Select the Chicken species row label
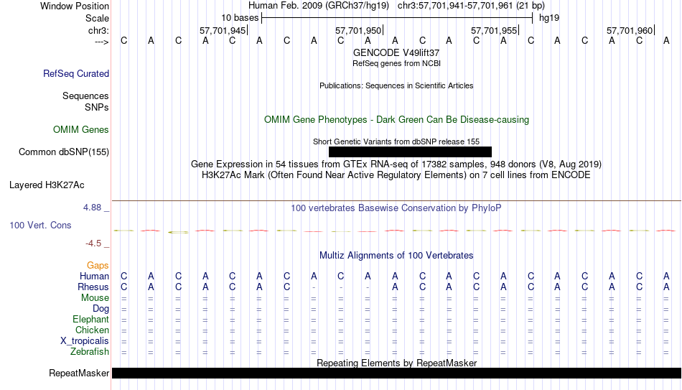This screenshot has height=390, width=682. pos(92,330)
